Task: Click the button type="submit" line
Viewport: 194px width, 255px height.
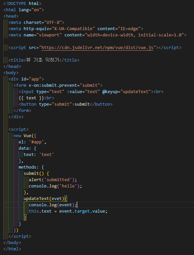Action: coord(65,104)
